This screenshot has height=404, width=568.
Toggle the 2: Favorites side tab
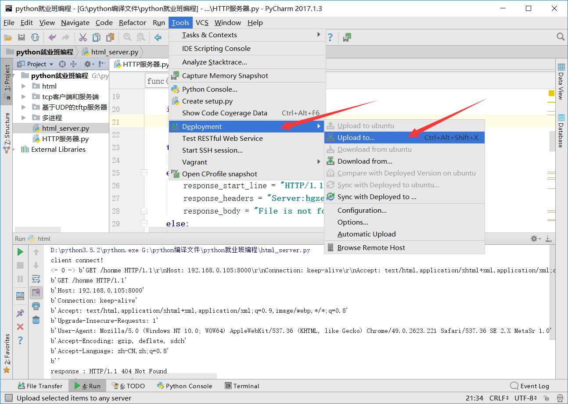click(7, 353)
